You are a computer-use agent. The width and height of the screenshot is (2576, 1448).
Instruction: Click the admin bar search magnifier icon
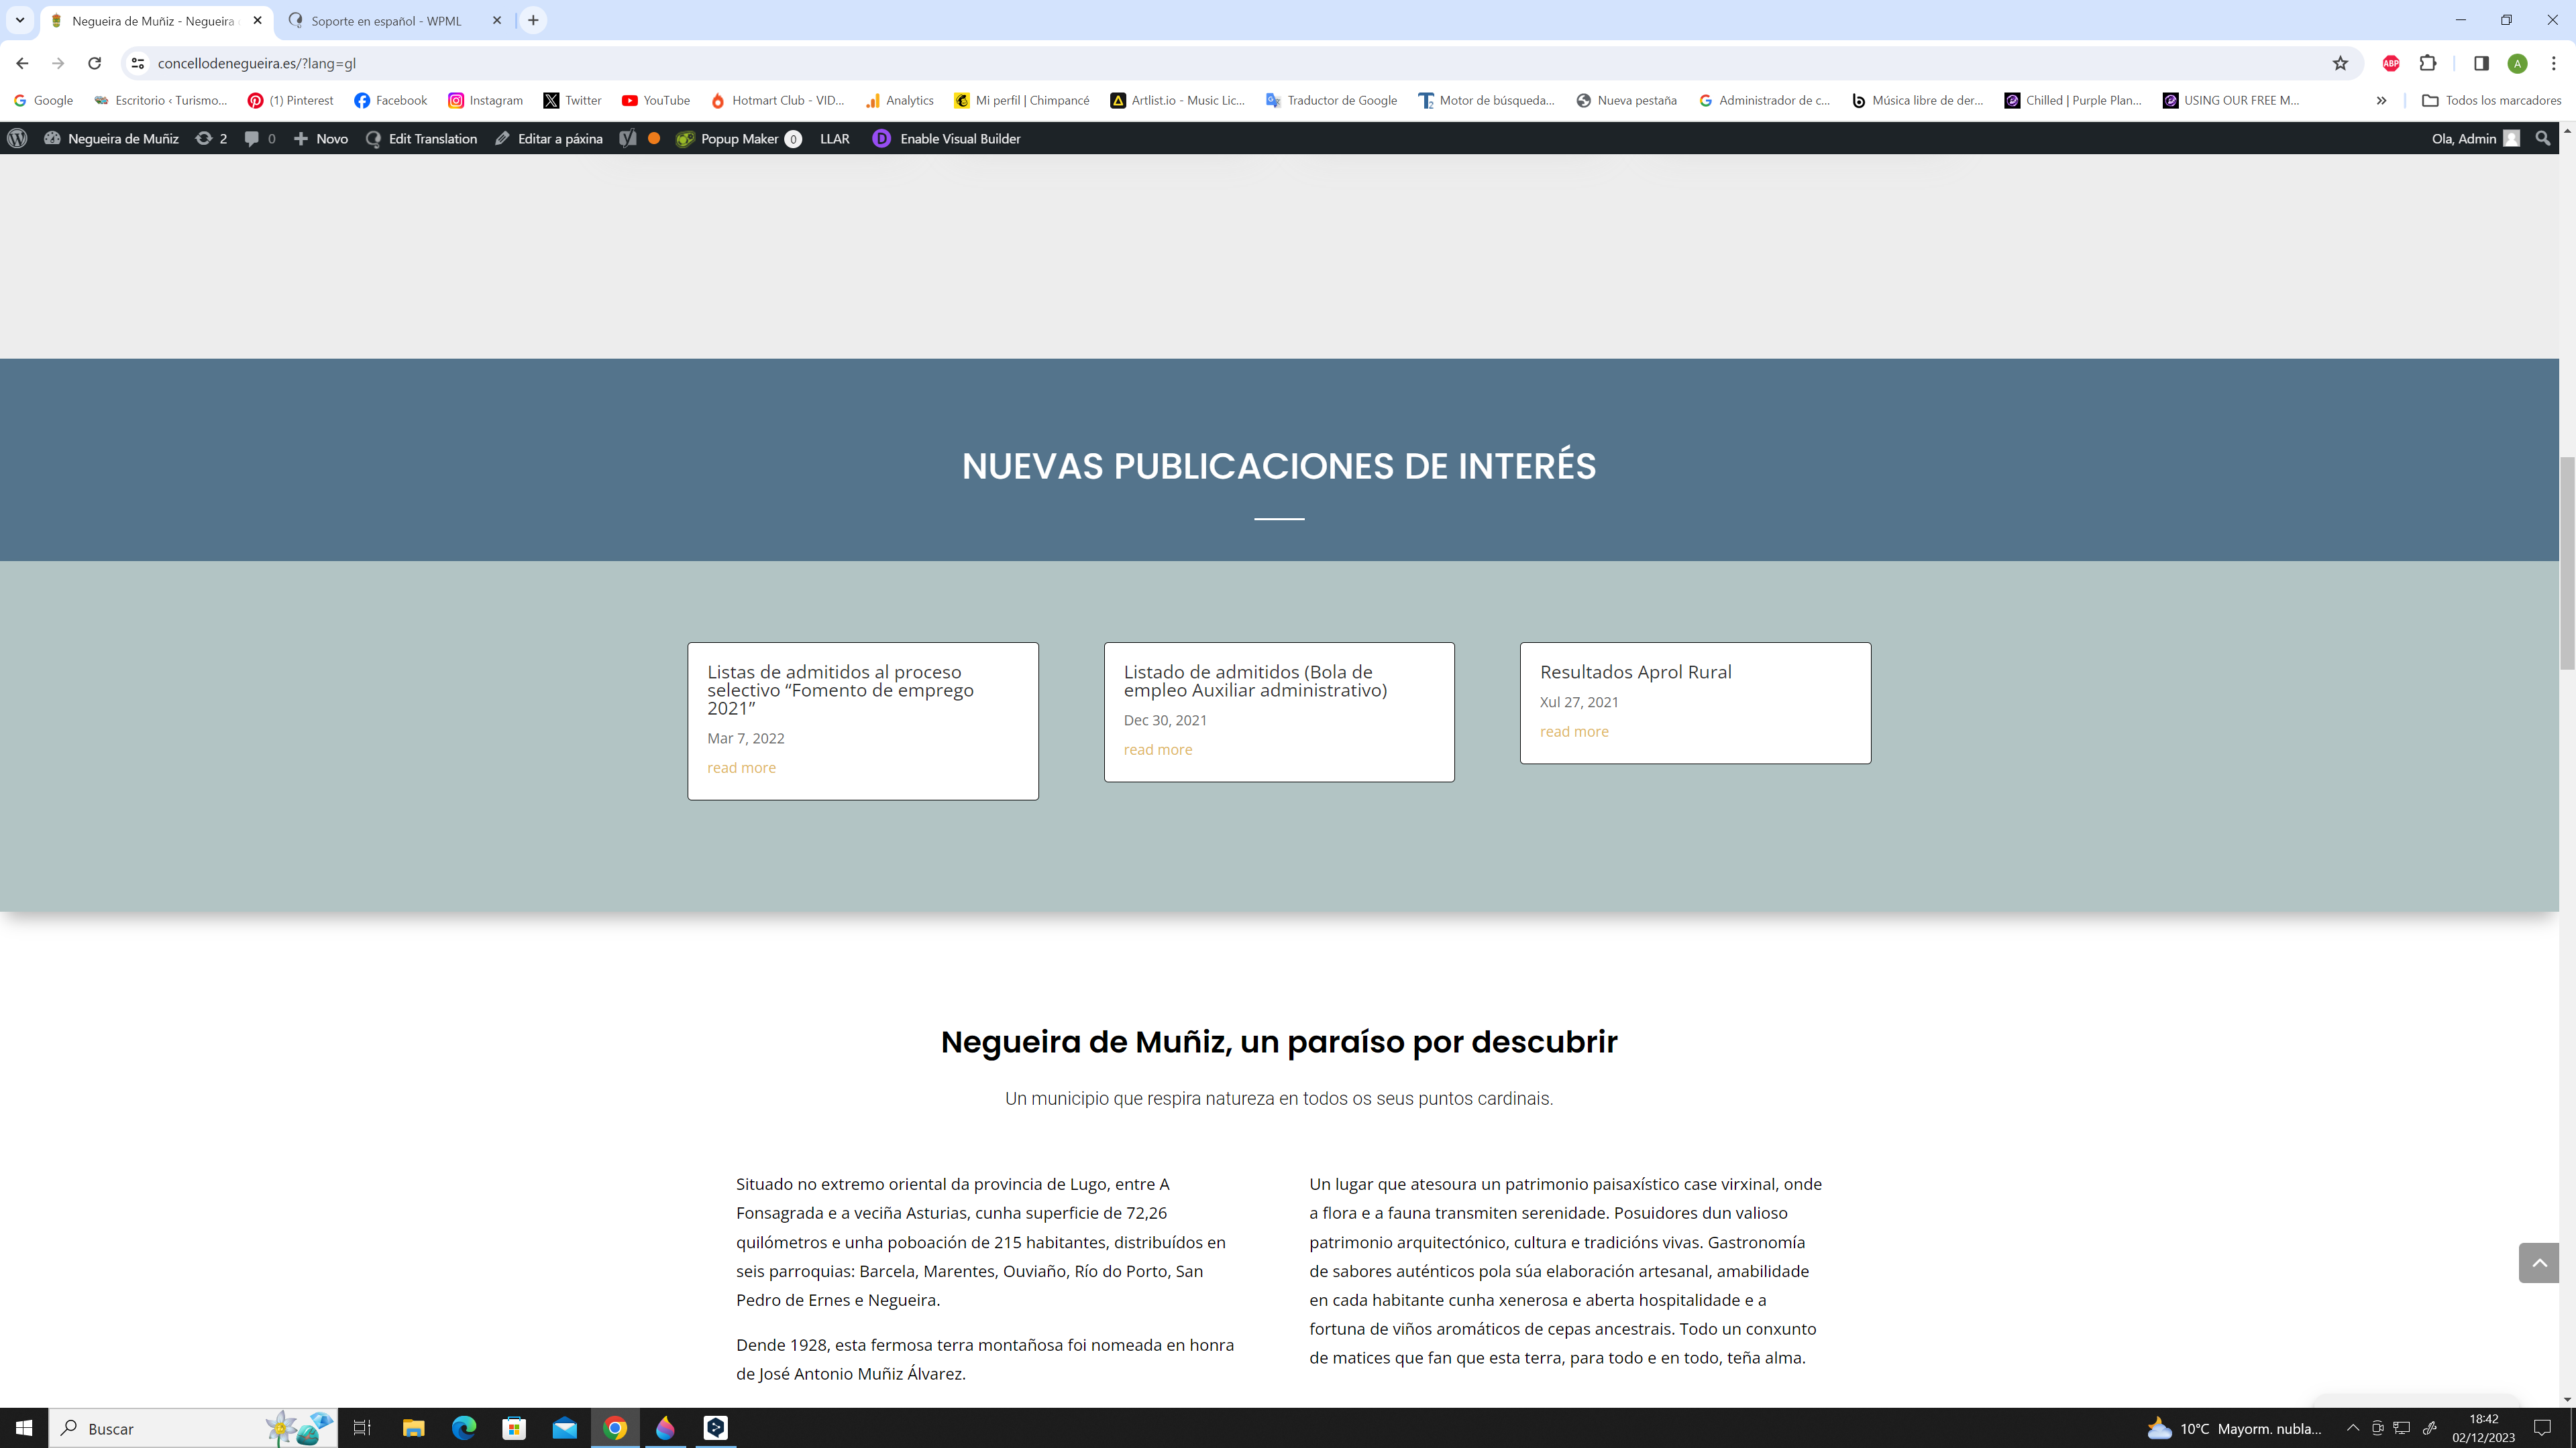[x=2543, y=139]
